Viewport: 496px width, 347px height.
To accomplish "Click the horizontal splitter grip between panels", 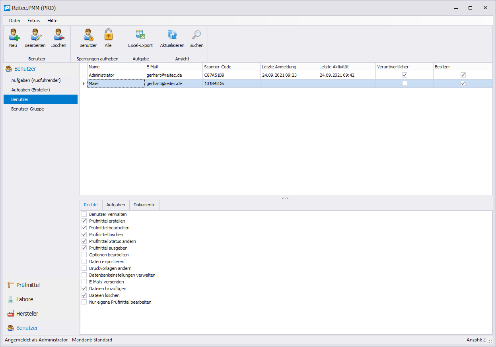I will [x=286, y=198].
